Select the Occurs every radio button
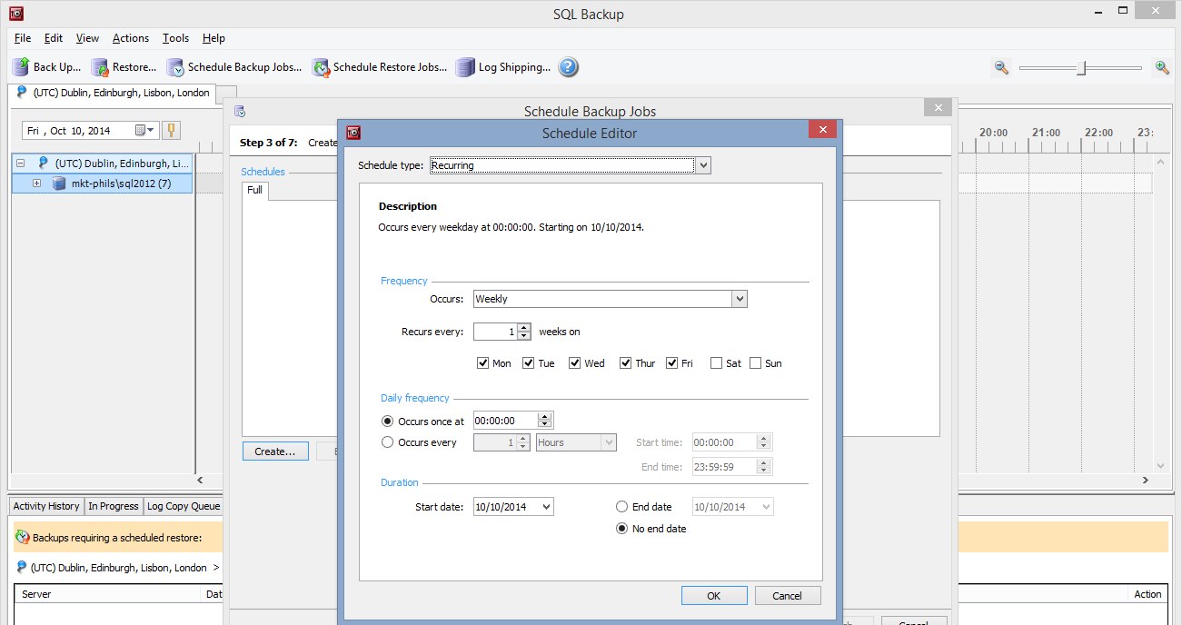 [388, 442]
